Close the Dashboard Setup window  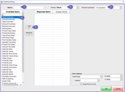tap(123, 2)
